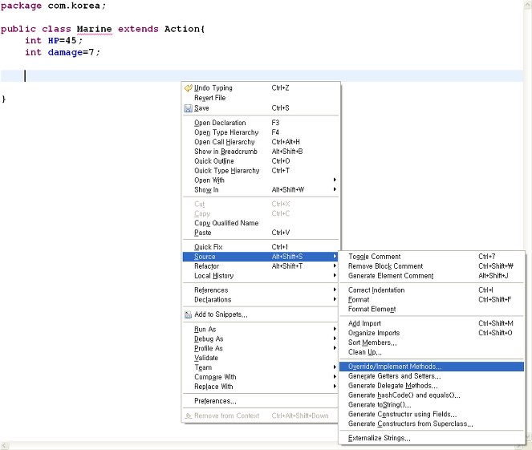Select Format Element entry
The height and width of the screenshot is (450, 532).
(x=432, y=309)
